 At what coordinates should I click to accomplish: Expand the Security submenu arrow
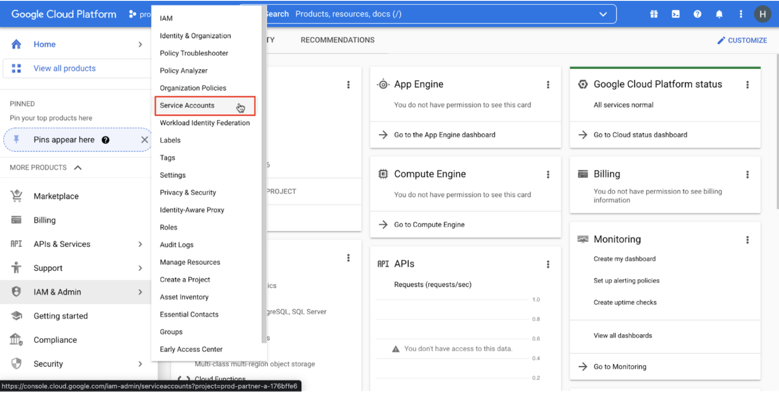(140, 364)
